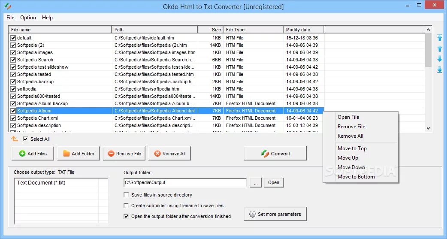
Task: Choose 'Remove File' in the context menu
Action: 360,126
